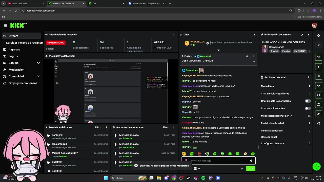Viewport: 324px width, 182px height.
Task: Click the VALORANT stream tag
Action: [x=300, y=51]
